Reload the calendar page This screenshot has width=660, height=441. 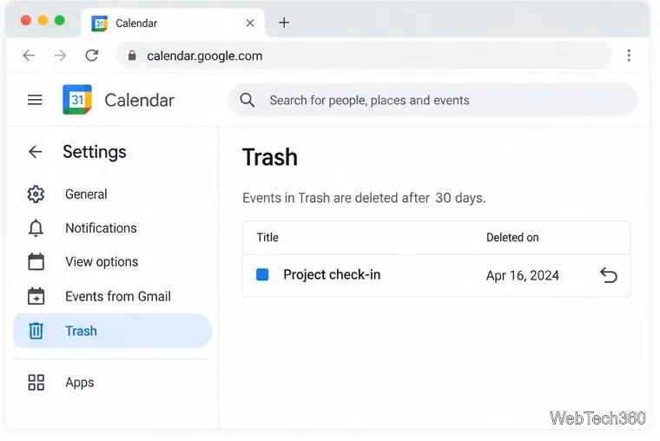pos(92,56)
